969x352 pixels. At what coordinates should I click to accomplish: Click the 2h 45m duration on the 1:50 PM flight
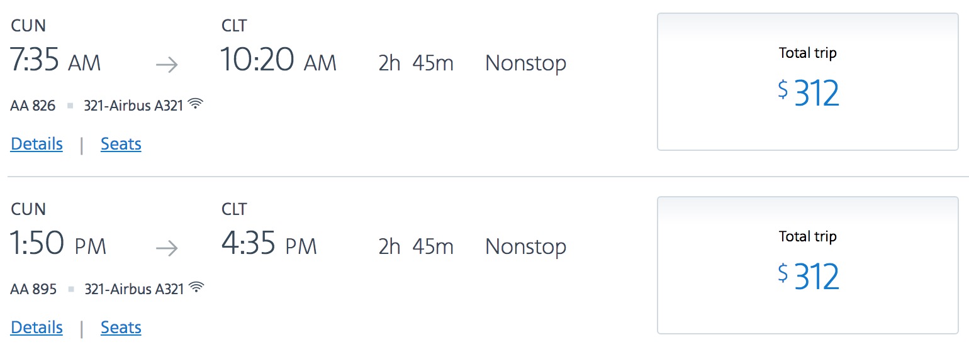(415, 246)
